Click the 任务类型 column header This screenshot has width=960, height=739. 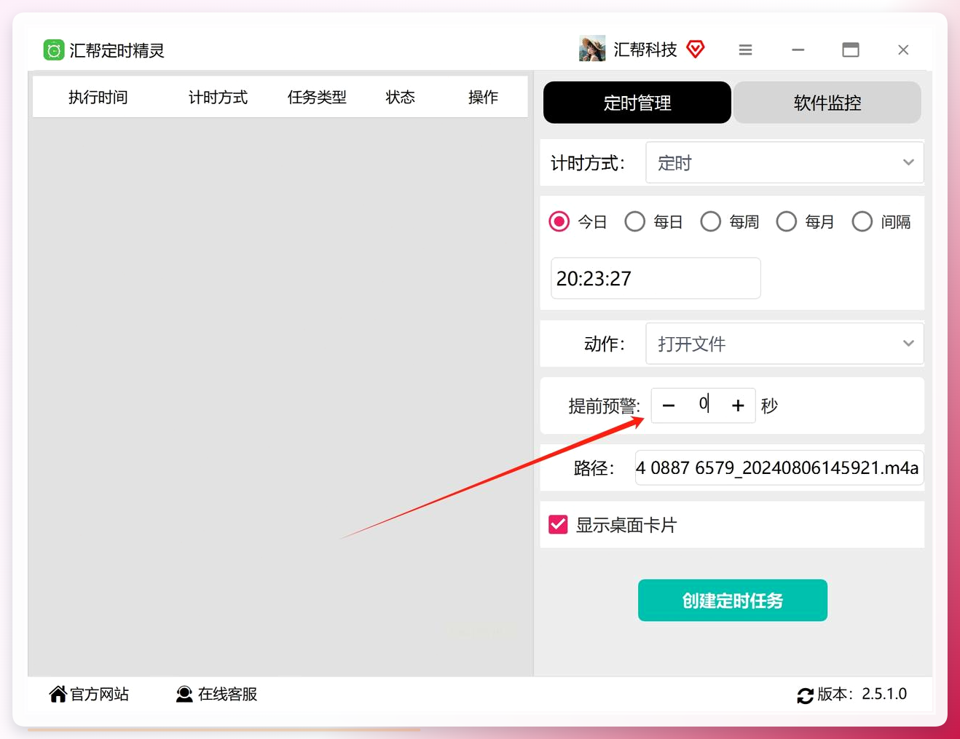coord(317,97)
